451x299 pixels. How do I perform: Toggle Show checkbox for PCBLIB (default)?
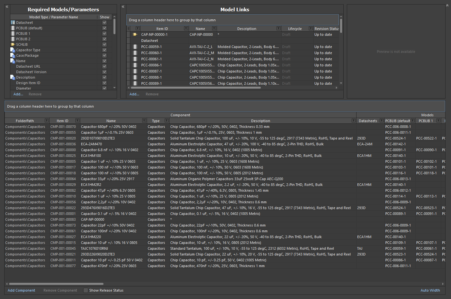(104, 28)
